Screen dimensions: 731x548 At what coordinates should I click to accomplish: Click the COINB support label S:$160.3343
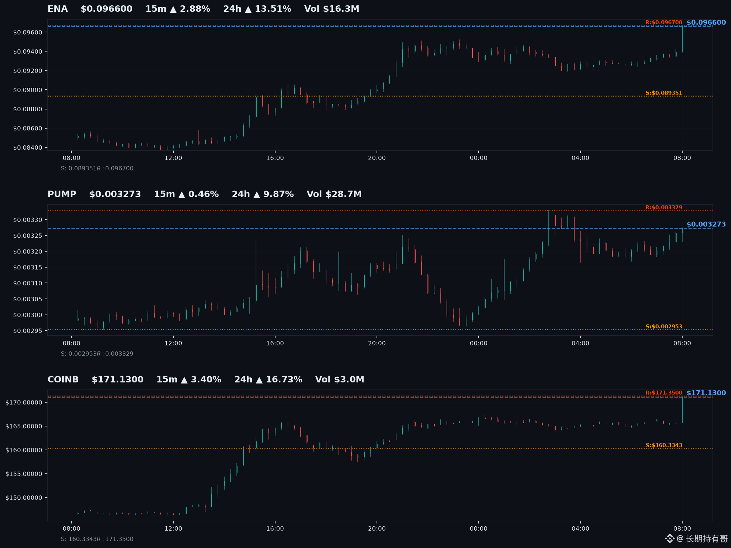coord(664,445)
